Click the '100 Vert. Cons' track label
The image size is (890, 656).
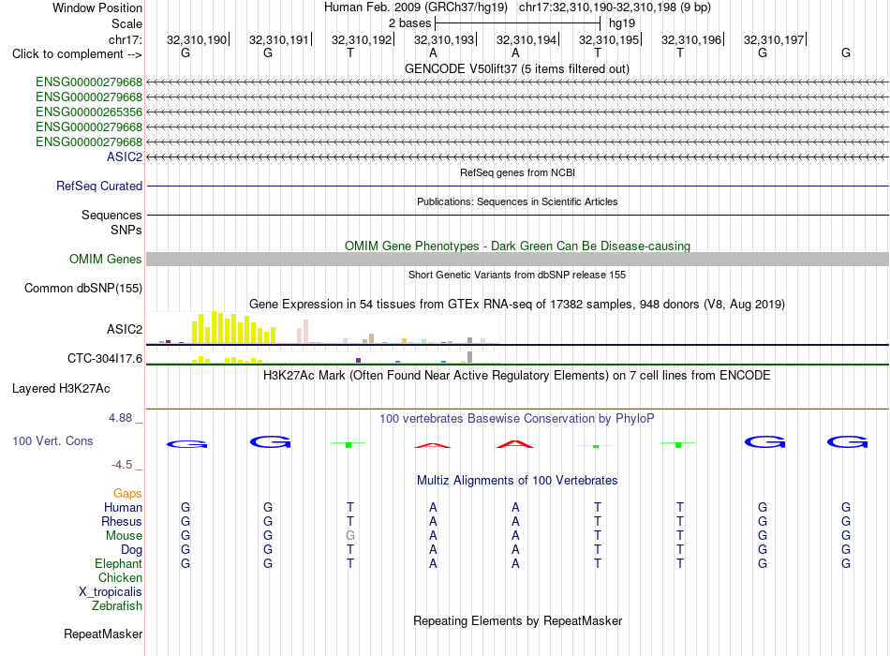[x=52, y=440]
